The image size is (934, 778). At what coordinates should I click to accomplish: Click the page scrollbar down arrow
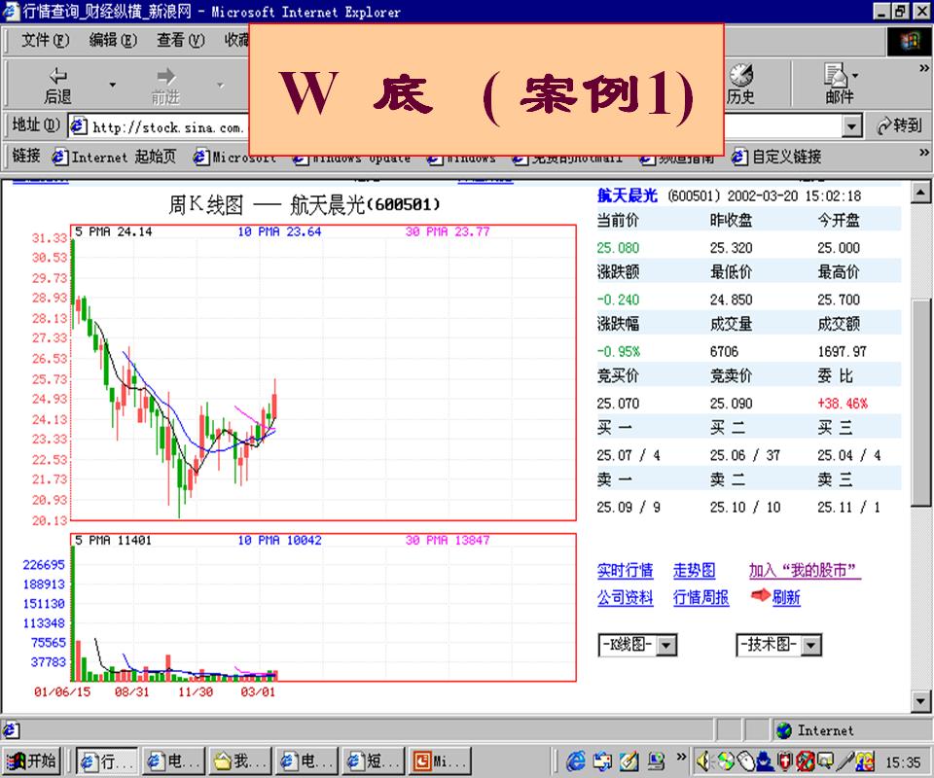point(920,701)
